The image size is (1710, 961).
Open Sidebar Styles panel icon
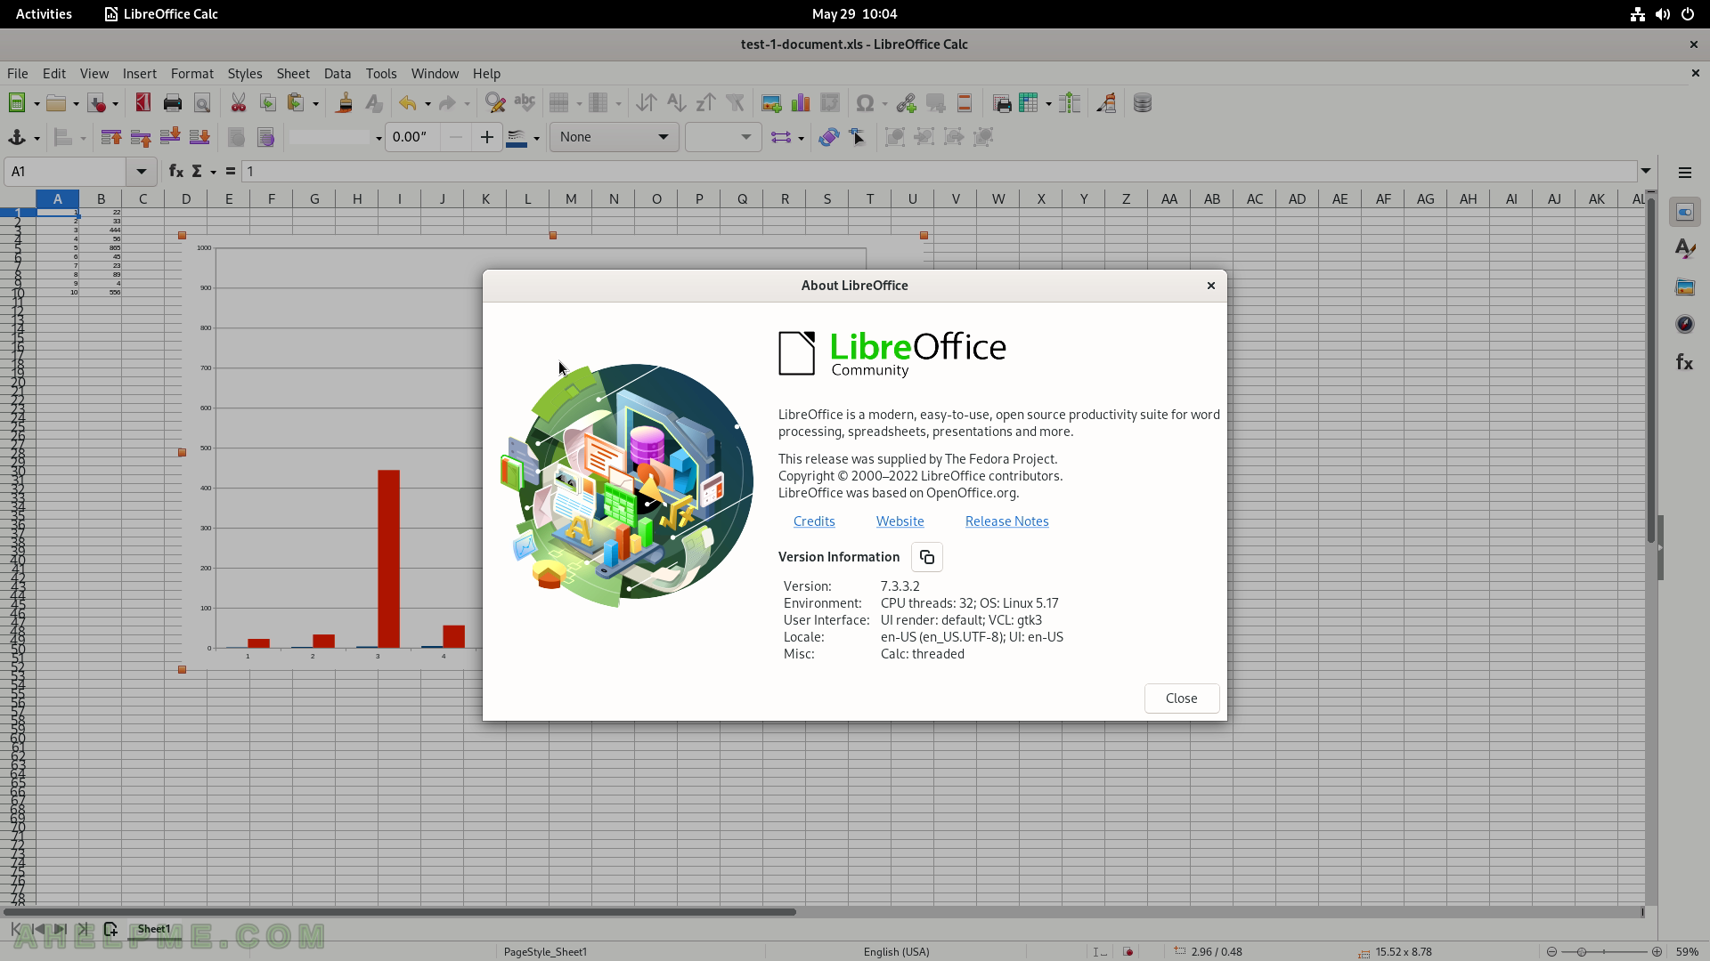[1684, 249]
